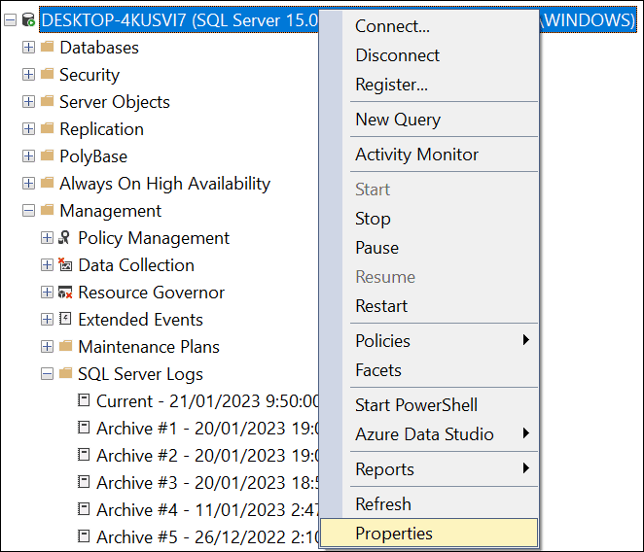Expand the Extended Events node
This screenshot has height=552, width=644.
point(48,320)
